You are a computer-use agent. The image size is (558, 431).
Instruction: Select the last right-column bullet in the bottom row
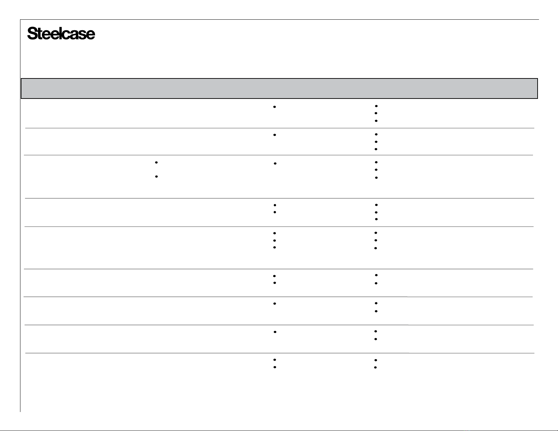coord(376,367)
